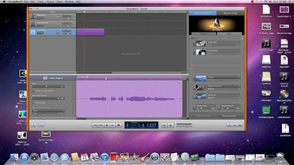Open the Track menu

(x=40, y=1)
